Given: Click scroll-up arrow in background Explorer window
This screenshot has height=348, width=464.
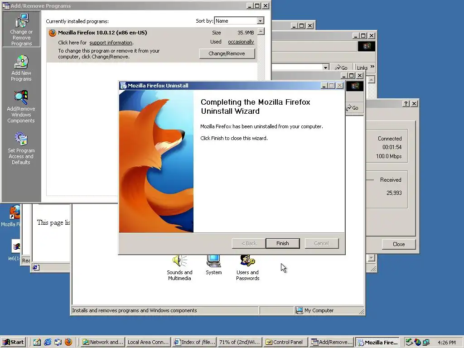Looking at the screenshot, I should click(x=372, y=79).
